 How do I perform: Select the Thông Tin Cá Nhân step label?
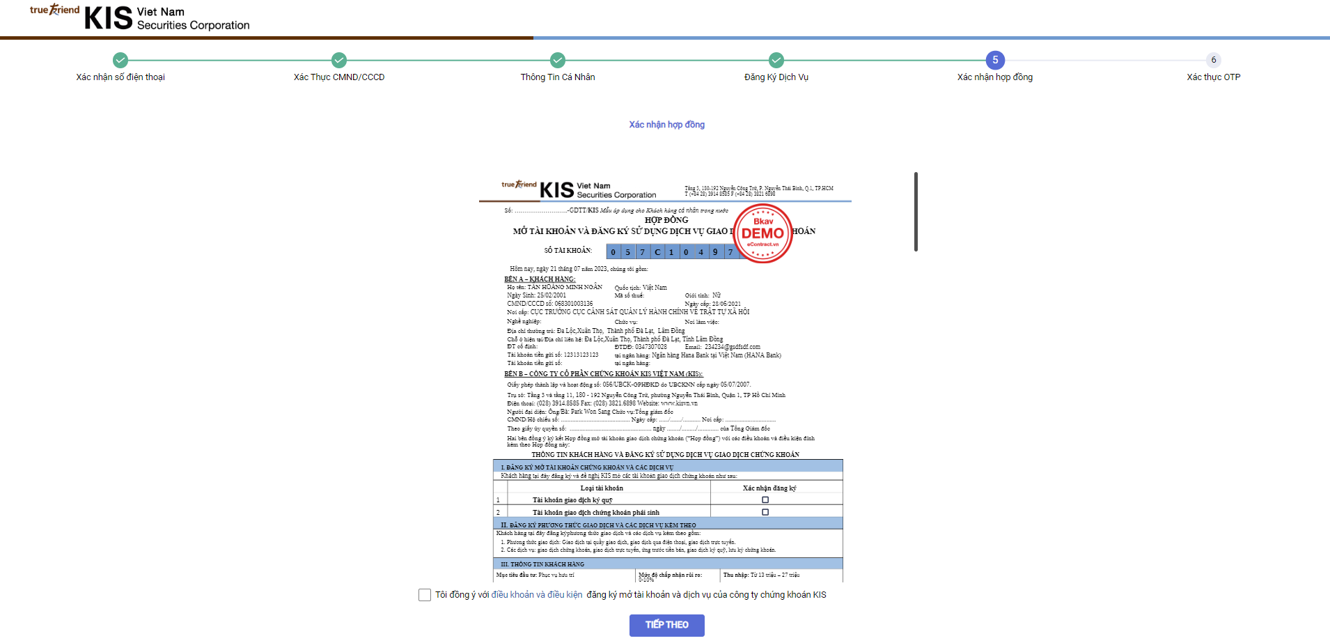[558, 77]
